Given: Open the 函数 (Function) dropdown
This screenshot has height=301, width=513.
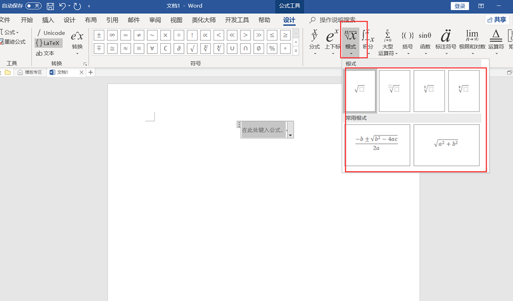Looking at the screenshot, I should tap(425, 42).
